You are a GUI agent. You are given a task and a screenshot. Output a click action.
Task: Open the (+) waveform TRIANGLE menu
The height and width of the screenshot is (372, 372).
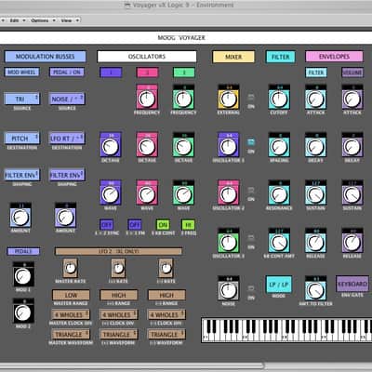click(x=119, y=335)
